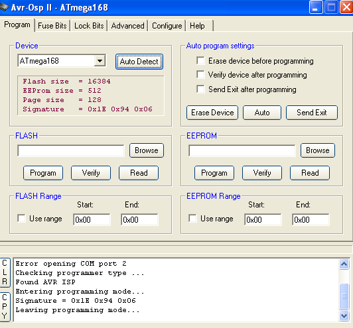Image resolution: width=353 pixels, height=328 pixels.
Task: Click the Send Exit button
Action: tap(312, 113)
